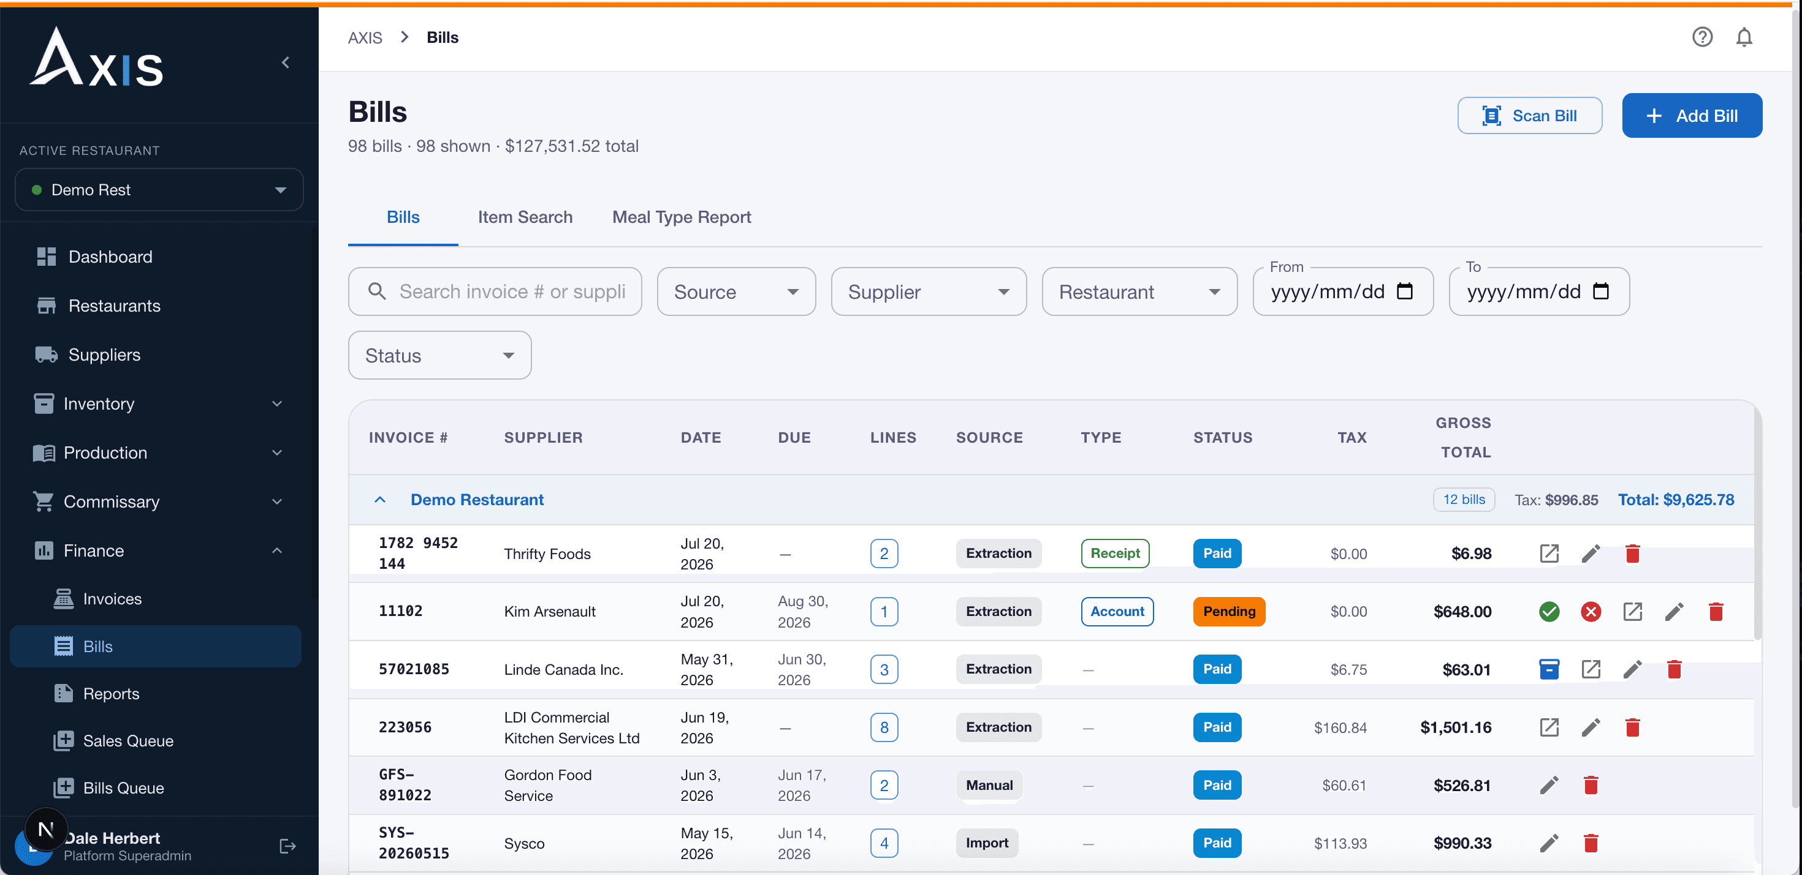The height and width of the screenshot is (875, 1802).
Task: Click the AXIS breadcrumb link
Action: 365,38
